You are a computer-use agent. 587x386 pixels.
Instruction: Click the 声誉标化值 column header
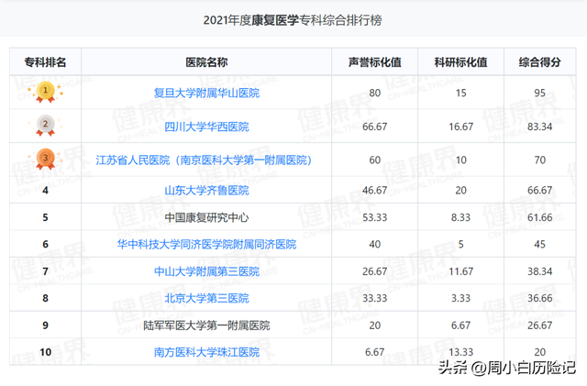click(x=374, y=61)
